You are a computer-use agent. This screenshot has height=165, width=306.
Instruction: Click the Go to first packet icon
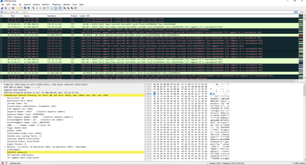(x=48, y=8)
